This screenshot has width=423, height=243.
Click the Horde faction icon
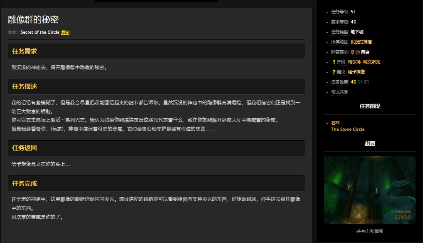(x=357, y=52)
